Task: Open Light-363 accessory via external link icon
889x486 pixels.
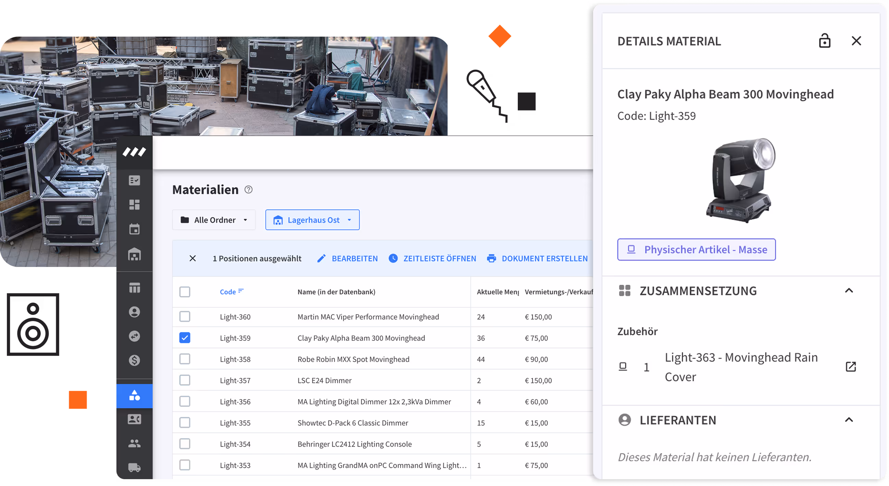Action: tap(851, 367)
